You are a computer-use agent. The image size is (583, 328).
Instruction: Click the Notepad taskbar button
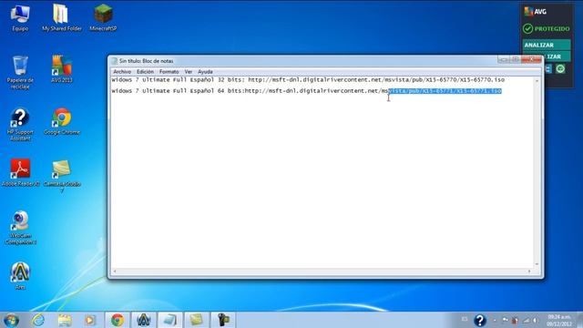coord(170,320)
